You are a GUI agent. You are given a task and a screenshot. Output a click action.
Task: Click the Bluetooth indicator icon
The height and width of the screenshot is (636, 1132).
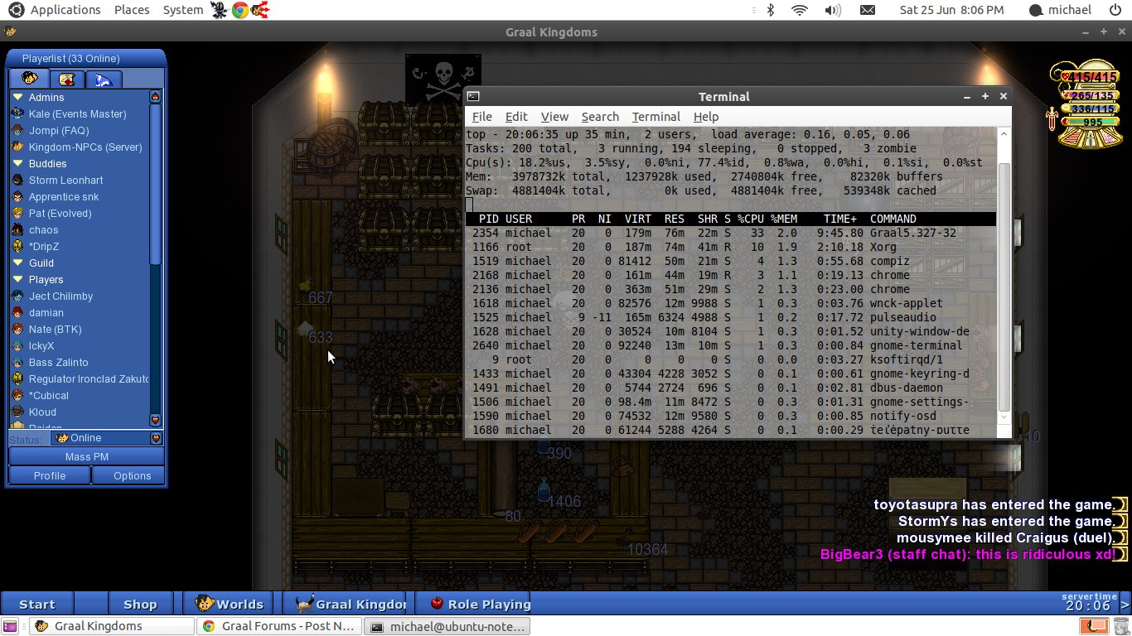(x=770, y=10)
